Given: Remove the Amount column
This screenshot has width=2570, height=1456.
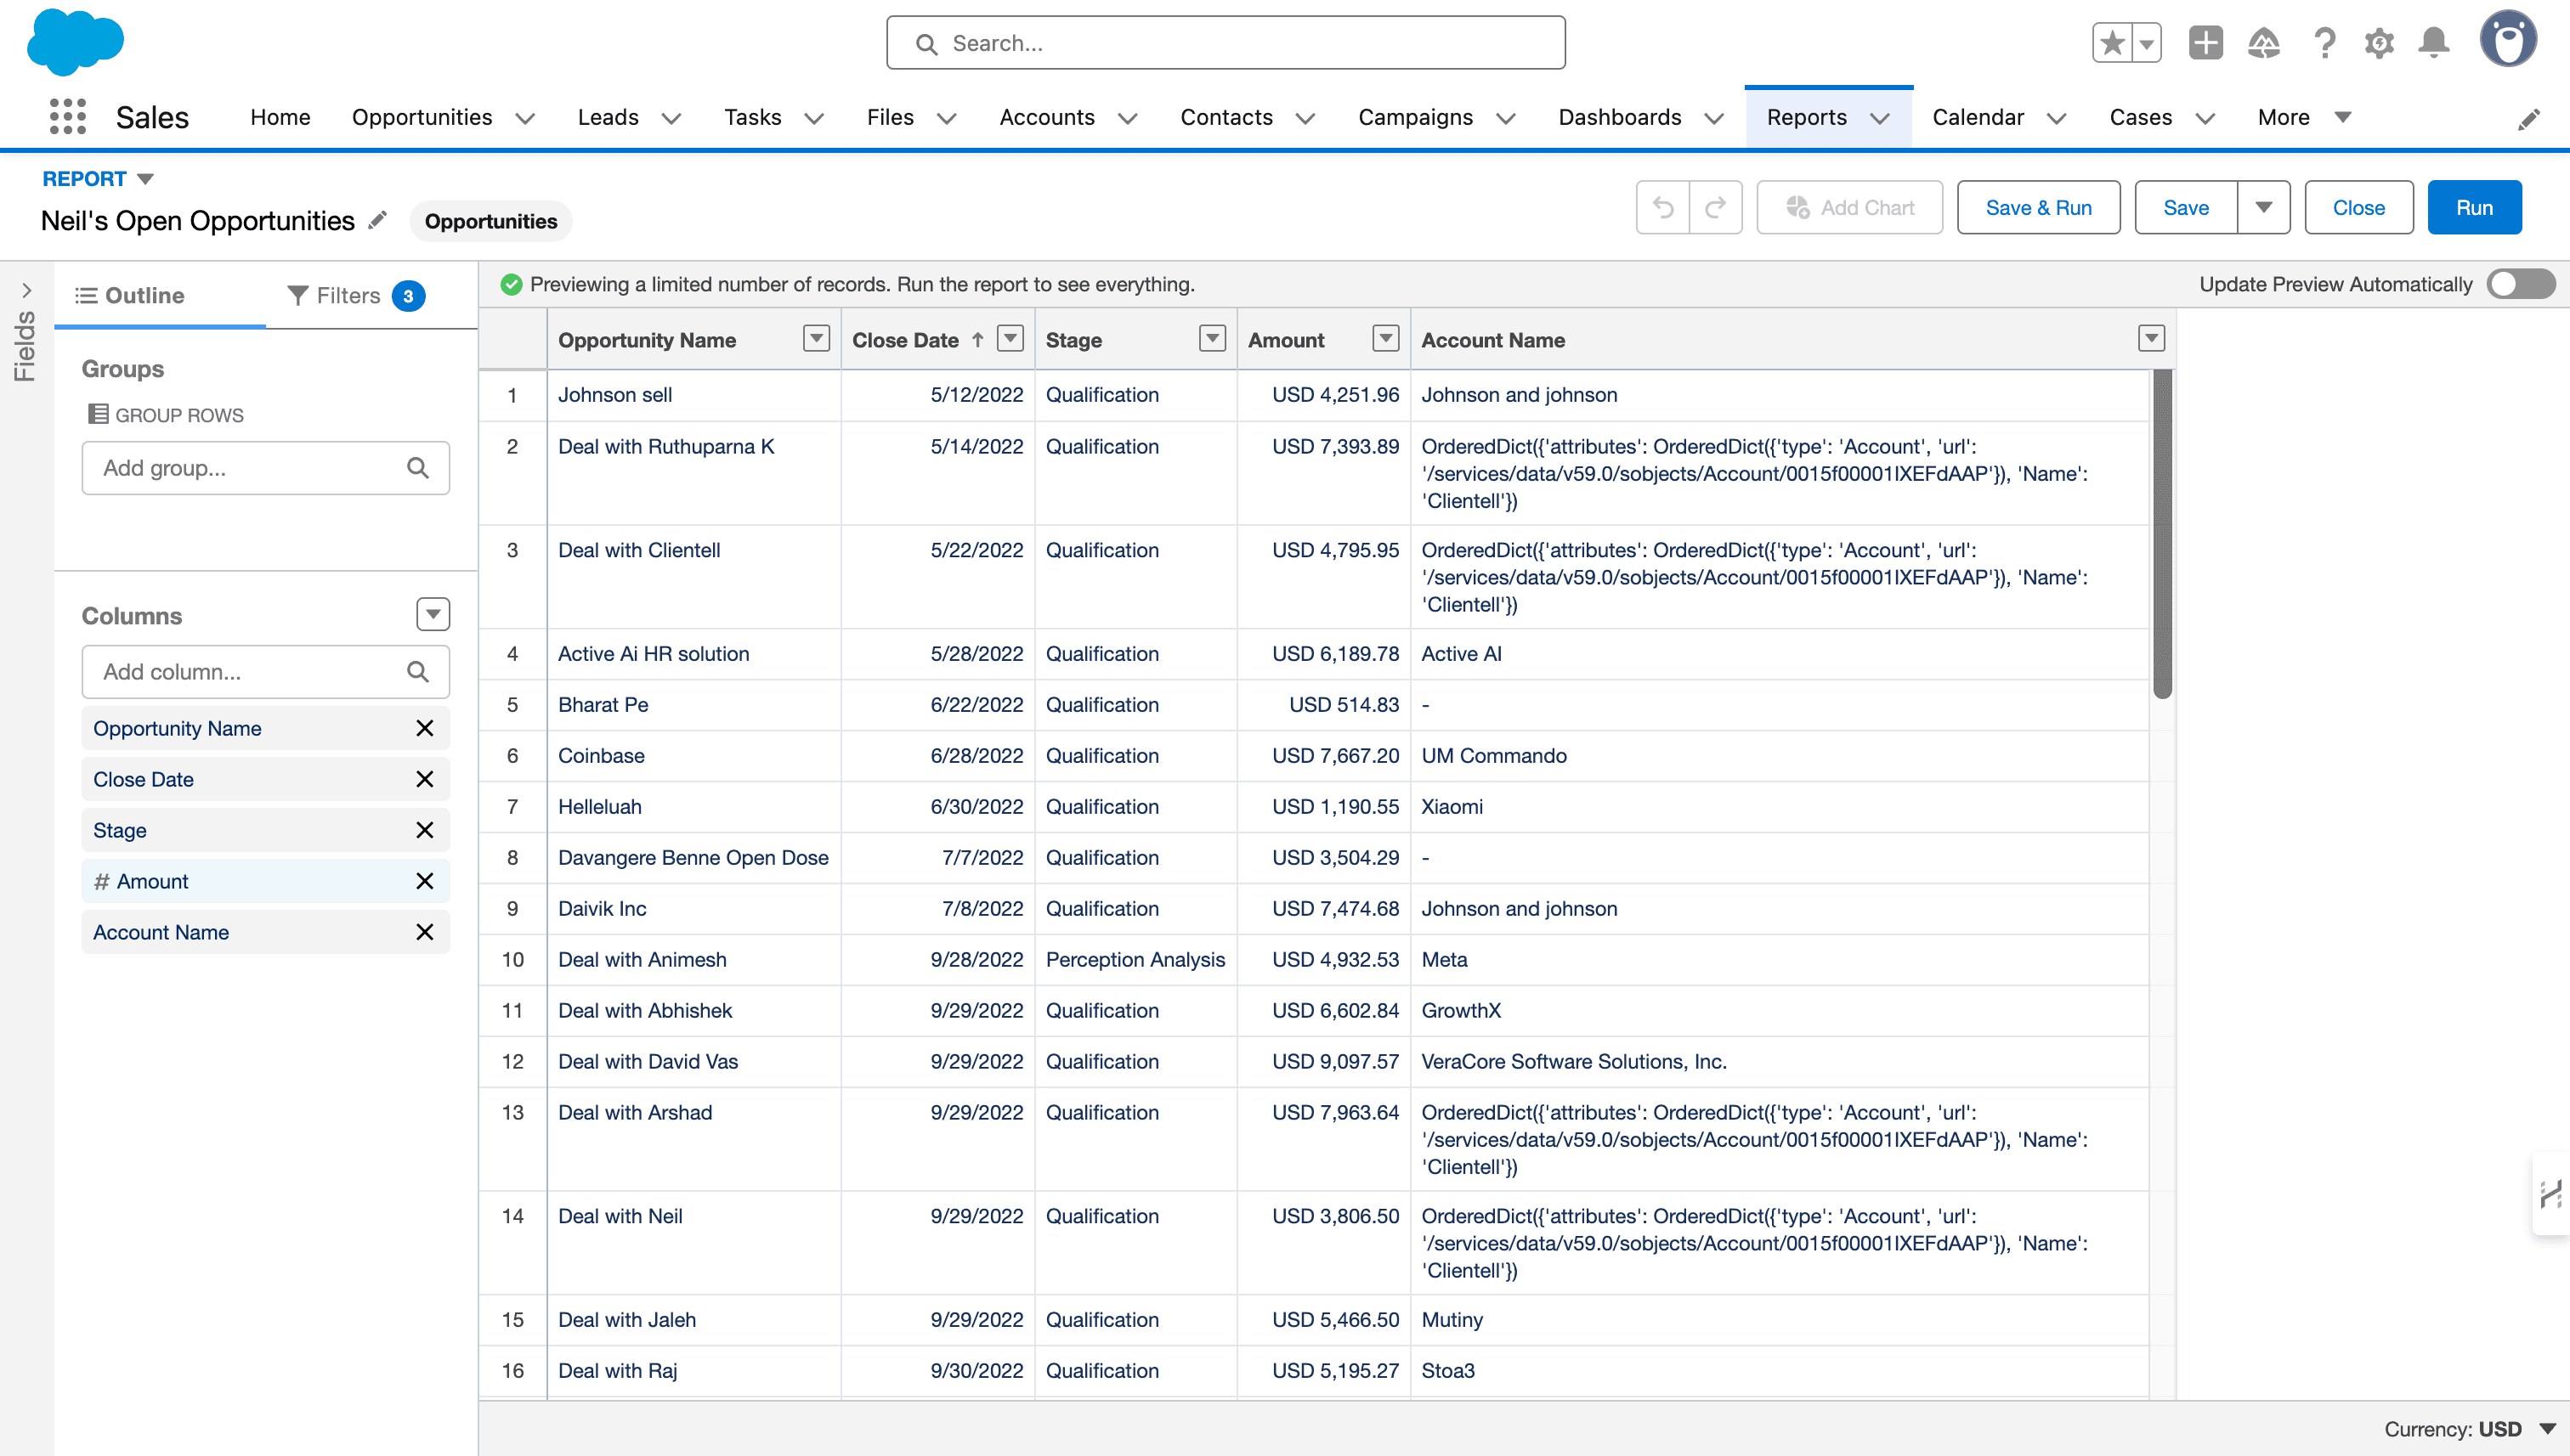Looking at the screenshot, I should point(424,881).
